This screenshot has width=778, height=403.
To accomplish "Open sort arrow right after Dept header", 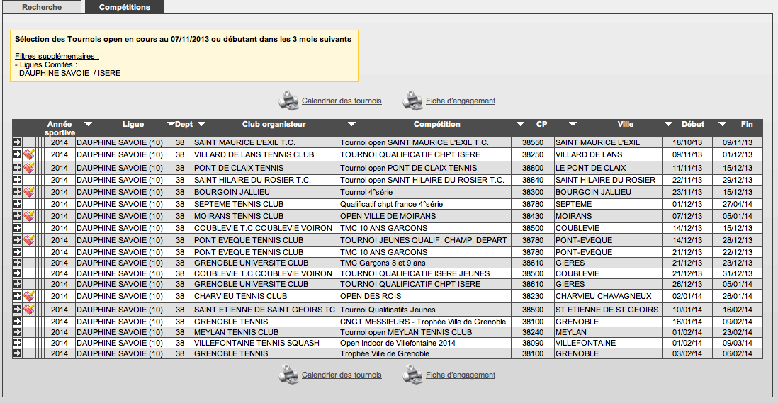I will pos(201,124).
